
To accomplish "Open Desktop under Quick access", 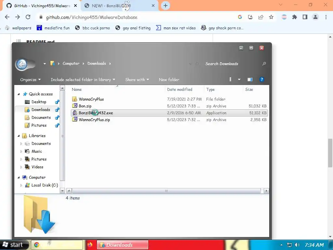I will [x=39, y=102].
